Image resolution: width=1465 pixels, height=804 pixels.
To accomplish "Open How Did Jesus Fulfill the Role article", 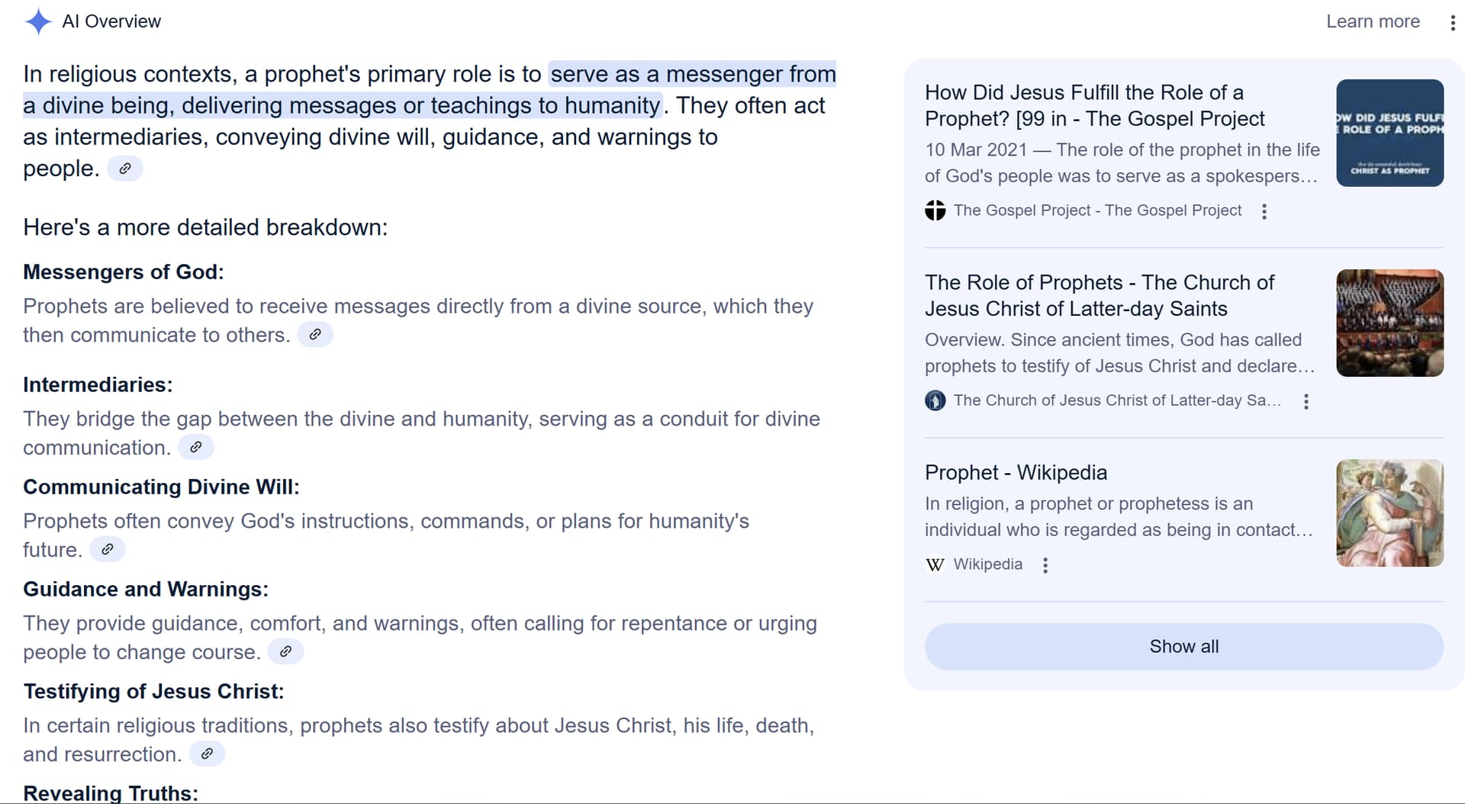I will point(1094,105).
